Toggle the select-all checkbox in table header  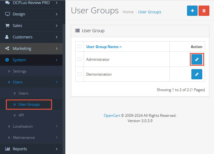click(x=80, y=46)
